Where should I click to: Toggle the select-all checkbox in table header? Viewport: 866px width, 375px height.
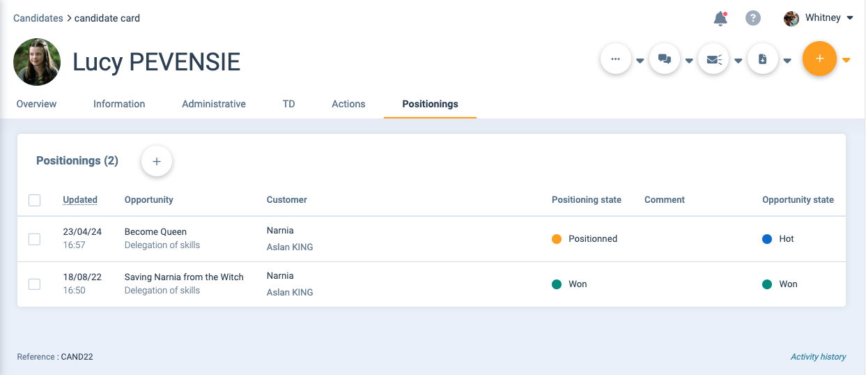[34, 200]
